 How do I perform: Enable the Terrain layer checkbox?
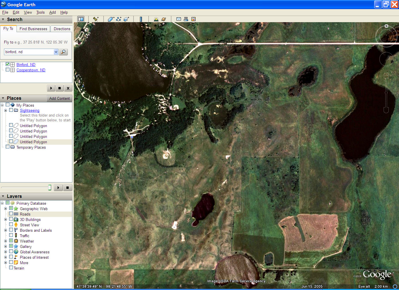click(11, 268)
